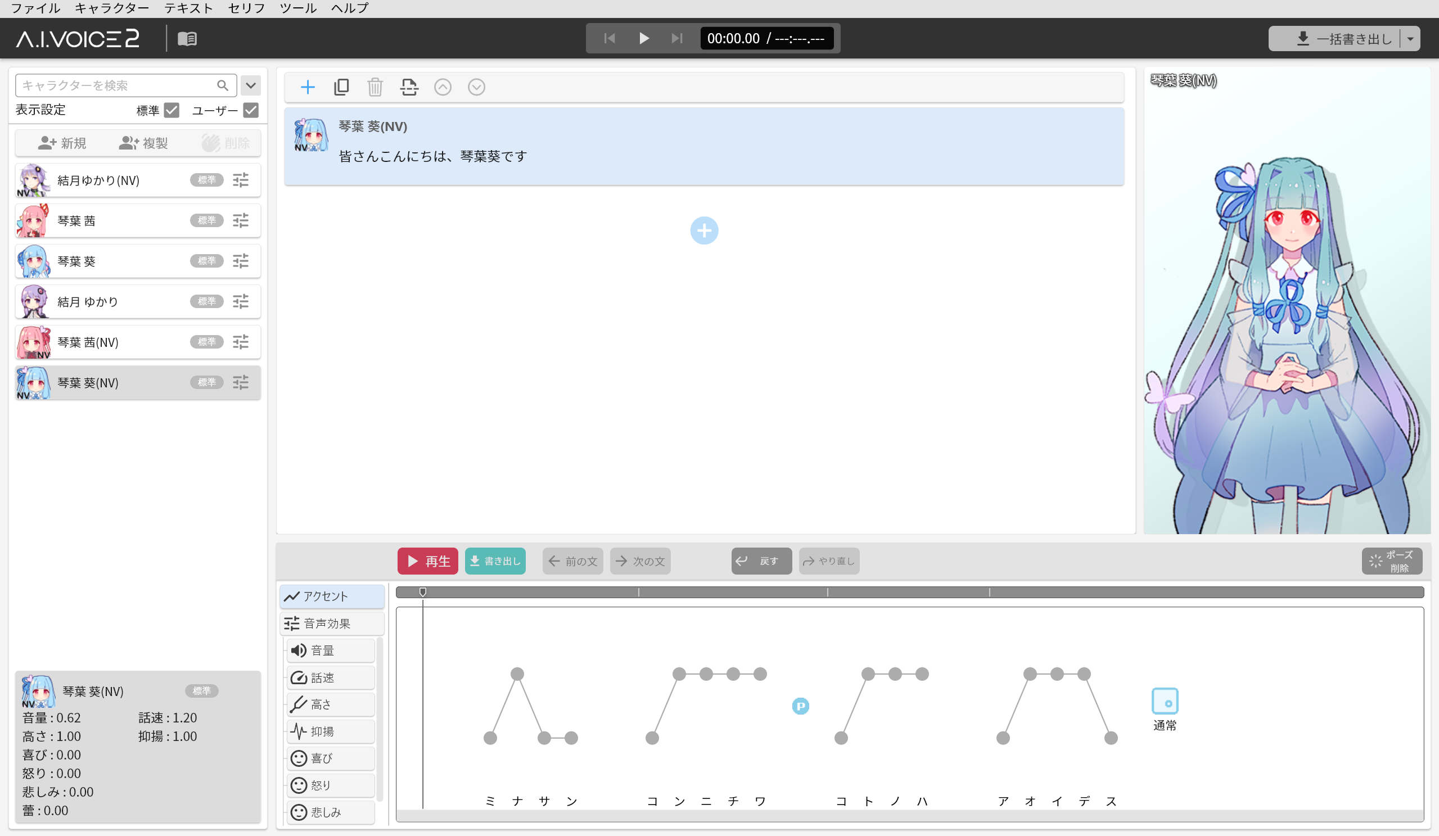
Task: Open the dictionary book icon in header
Action: click(x=187, y=38)
